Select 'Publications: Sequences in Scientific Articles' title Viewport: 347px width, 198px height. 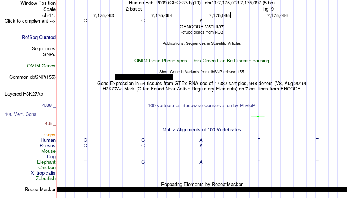(202, 43)
